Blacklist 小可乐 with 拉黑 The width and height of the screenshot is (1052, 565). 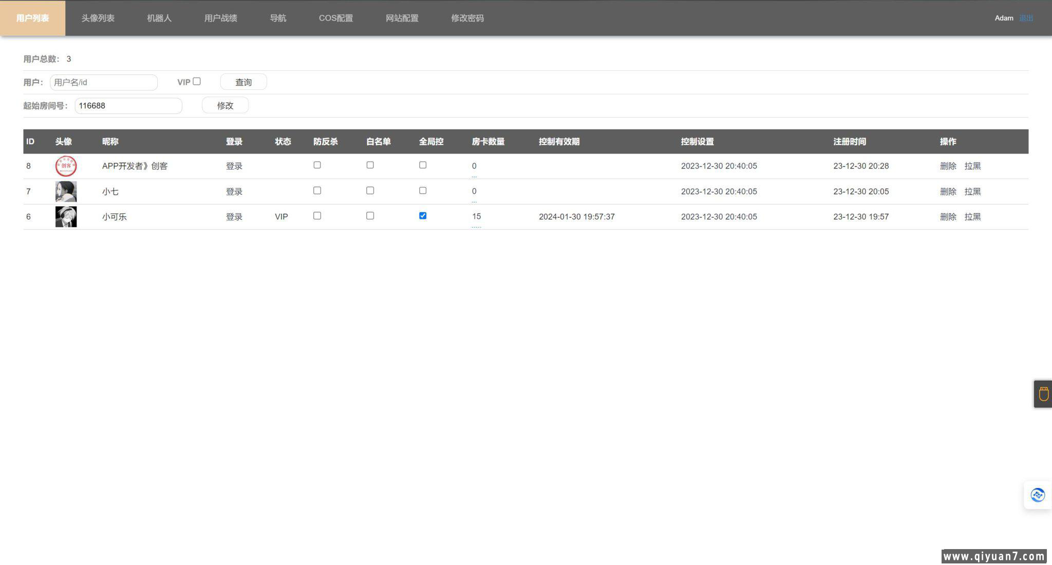972,217
